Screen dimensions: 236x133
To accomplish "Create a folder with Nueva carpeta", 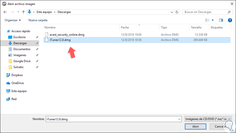I will point(38,20).
